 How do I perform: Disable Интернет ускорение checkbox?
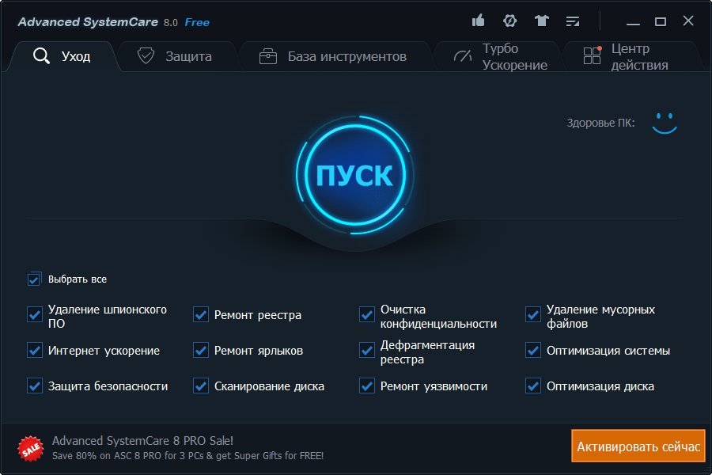click(x=35, y=351)
